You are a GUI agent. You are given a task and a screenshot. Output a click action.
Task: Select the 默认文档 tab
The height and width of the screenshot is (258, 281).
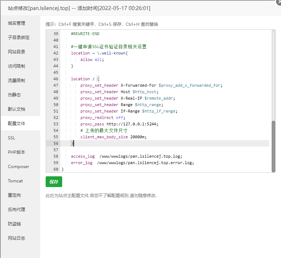pyautogui.click(x=17, y=109)
